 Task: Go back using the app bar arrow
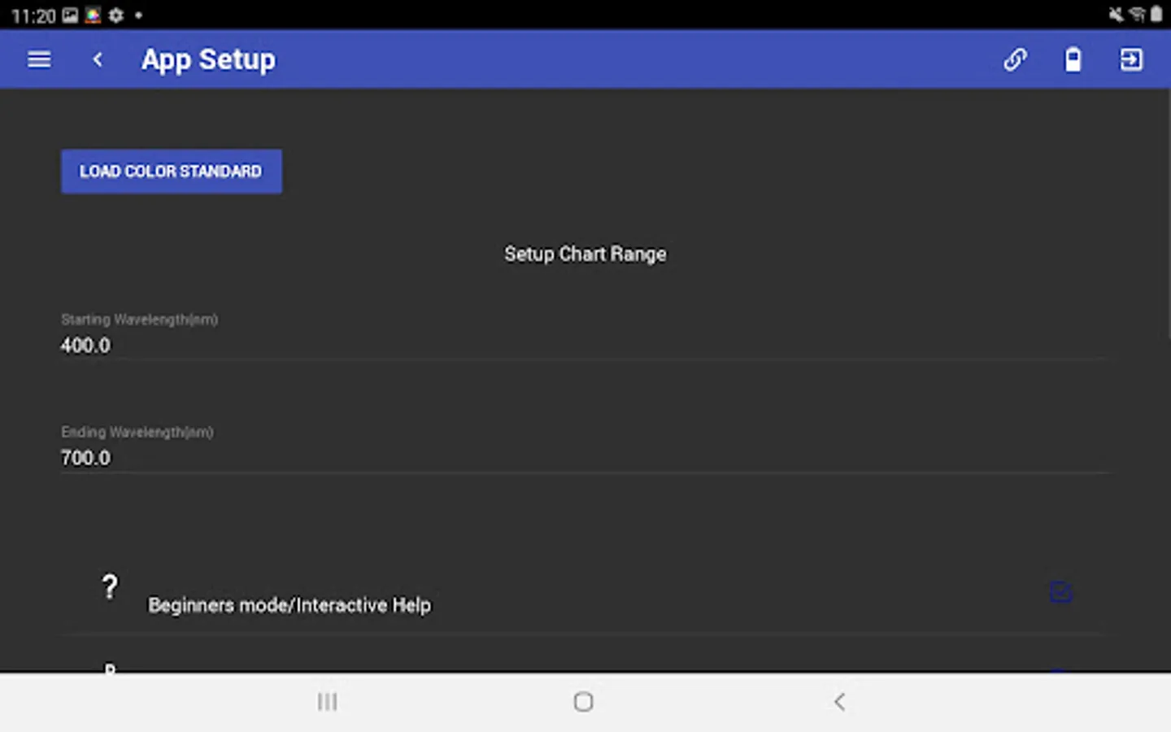pyautogui.click(x=98, y=59)
